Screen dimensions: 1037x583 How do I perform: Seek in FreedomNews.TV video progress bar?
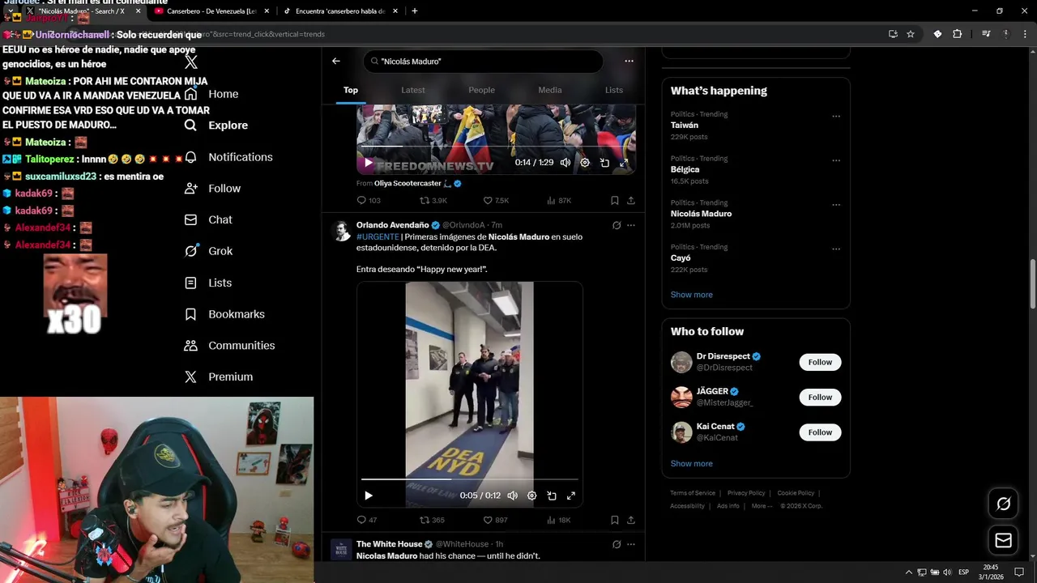pos(496,147)
